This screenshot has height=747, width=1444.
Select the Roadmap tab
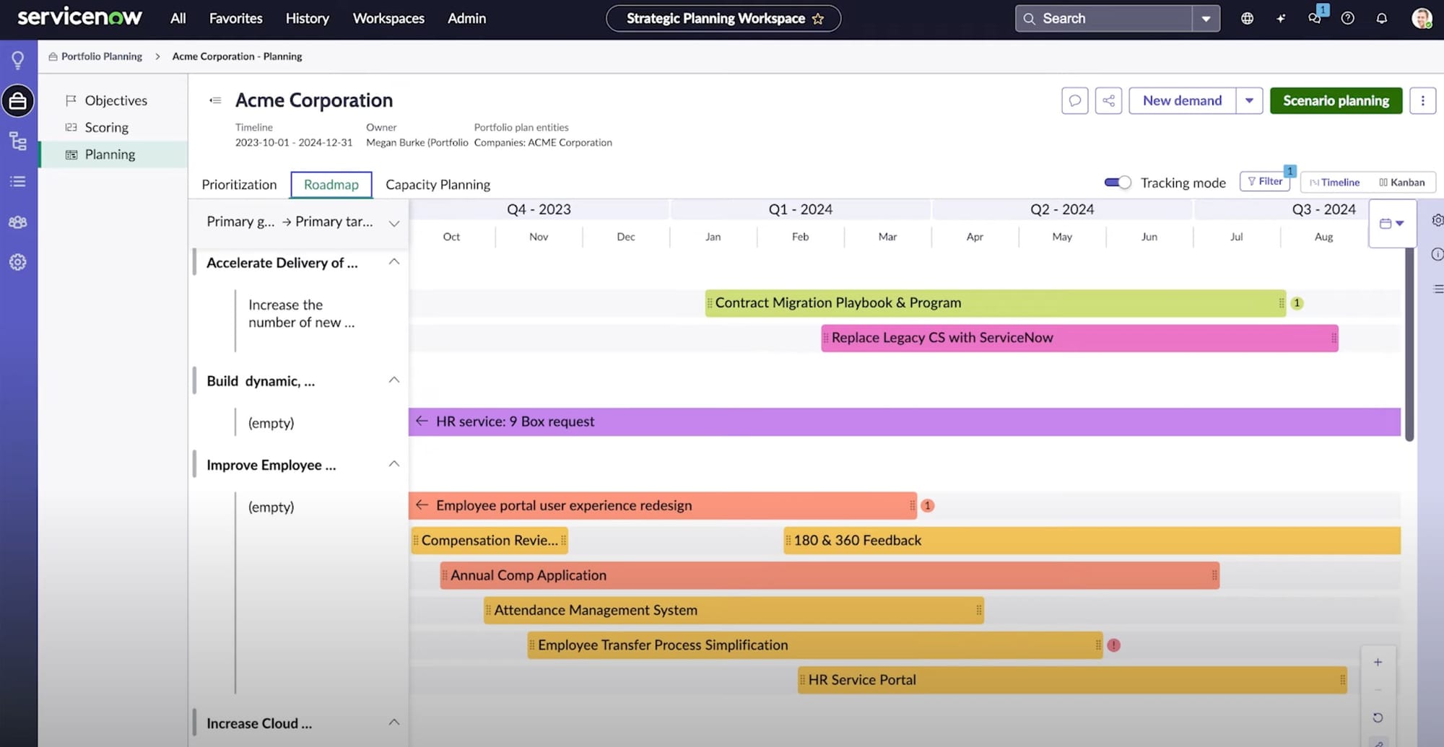[331, 185]
